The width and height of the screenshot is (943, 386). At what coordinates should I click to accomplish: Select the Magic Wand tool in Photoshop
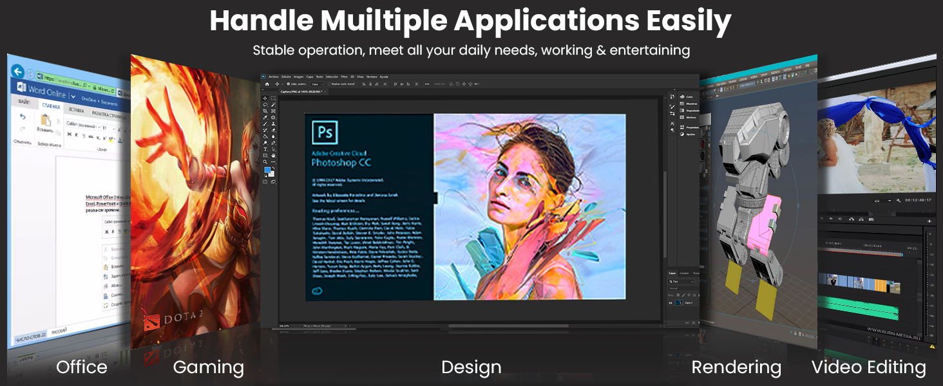tap(273, 105)
